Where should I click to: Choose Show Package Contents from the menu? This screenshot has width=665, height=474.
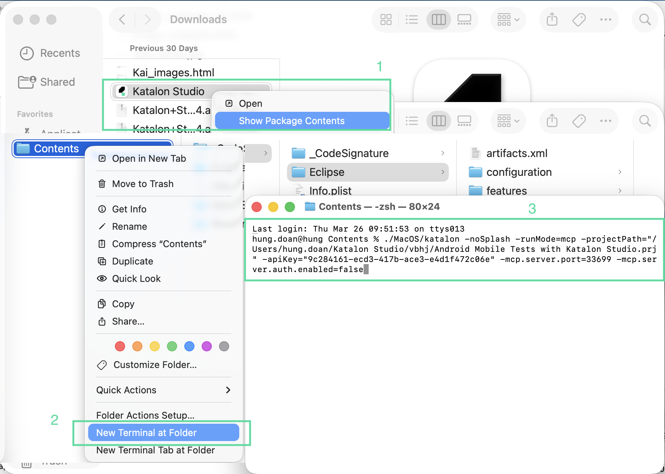click(292, 120)
